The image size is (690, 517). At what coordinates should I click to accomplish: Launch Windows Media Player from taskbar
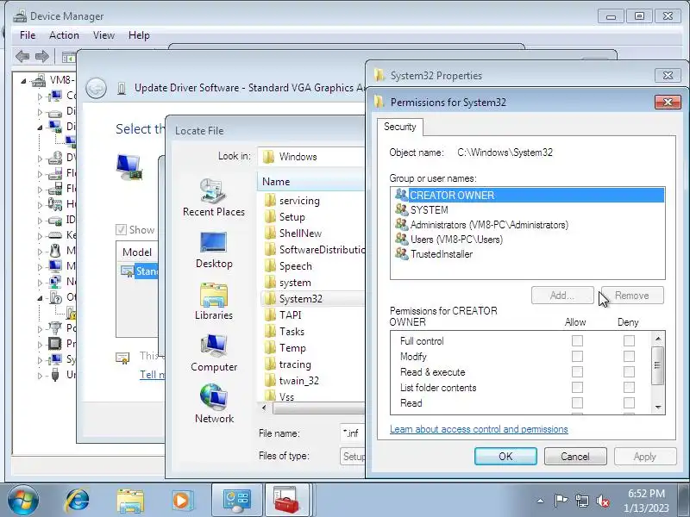pos(181,501)
